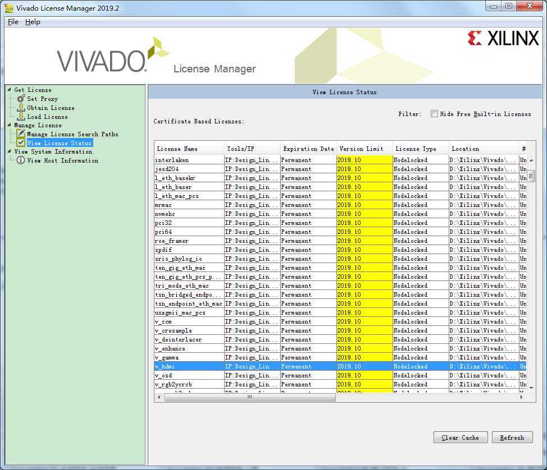Click the View Host Information info icon

click(21, 160)
